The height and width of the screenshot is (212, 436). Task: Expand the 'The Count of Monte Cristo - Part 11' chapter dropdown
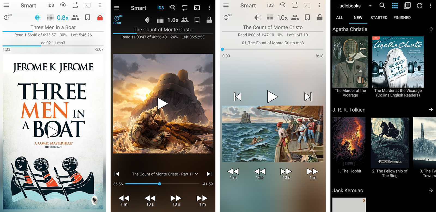165,174
